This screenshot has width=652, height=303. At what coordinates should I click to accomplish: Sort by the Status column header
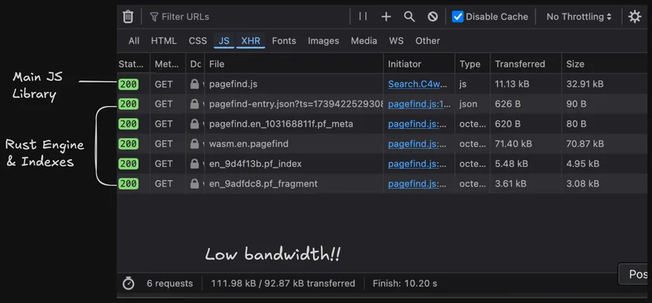click(133, 64)
